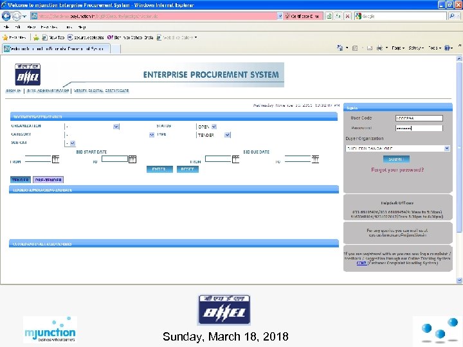Click the page vertical scrollbar thumb
463x347 pixels.
click(x=459, y=146)
